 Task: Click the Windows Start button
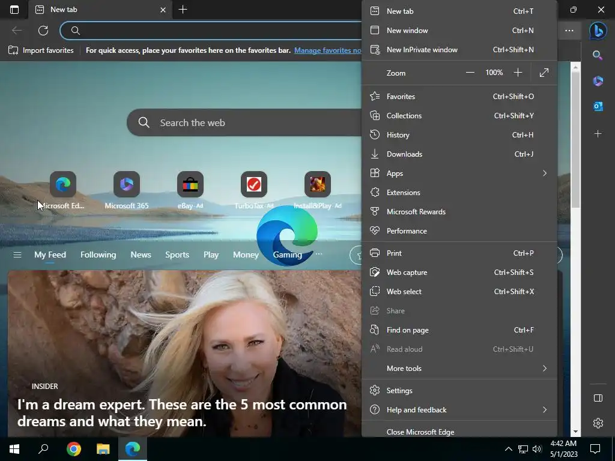[14, 449]
